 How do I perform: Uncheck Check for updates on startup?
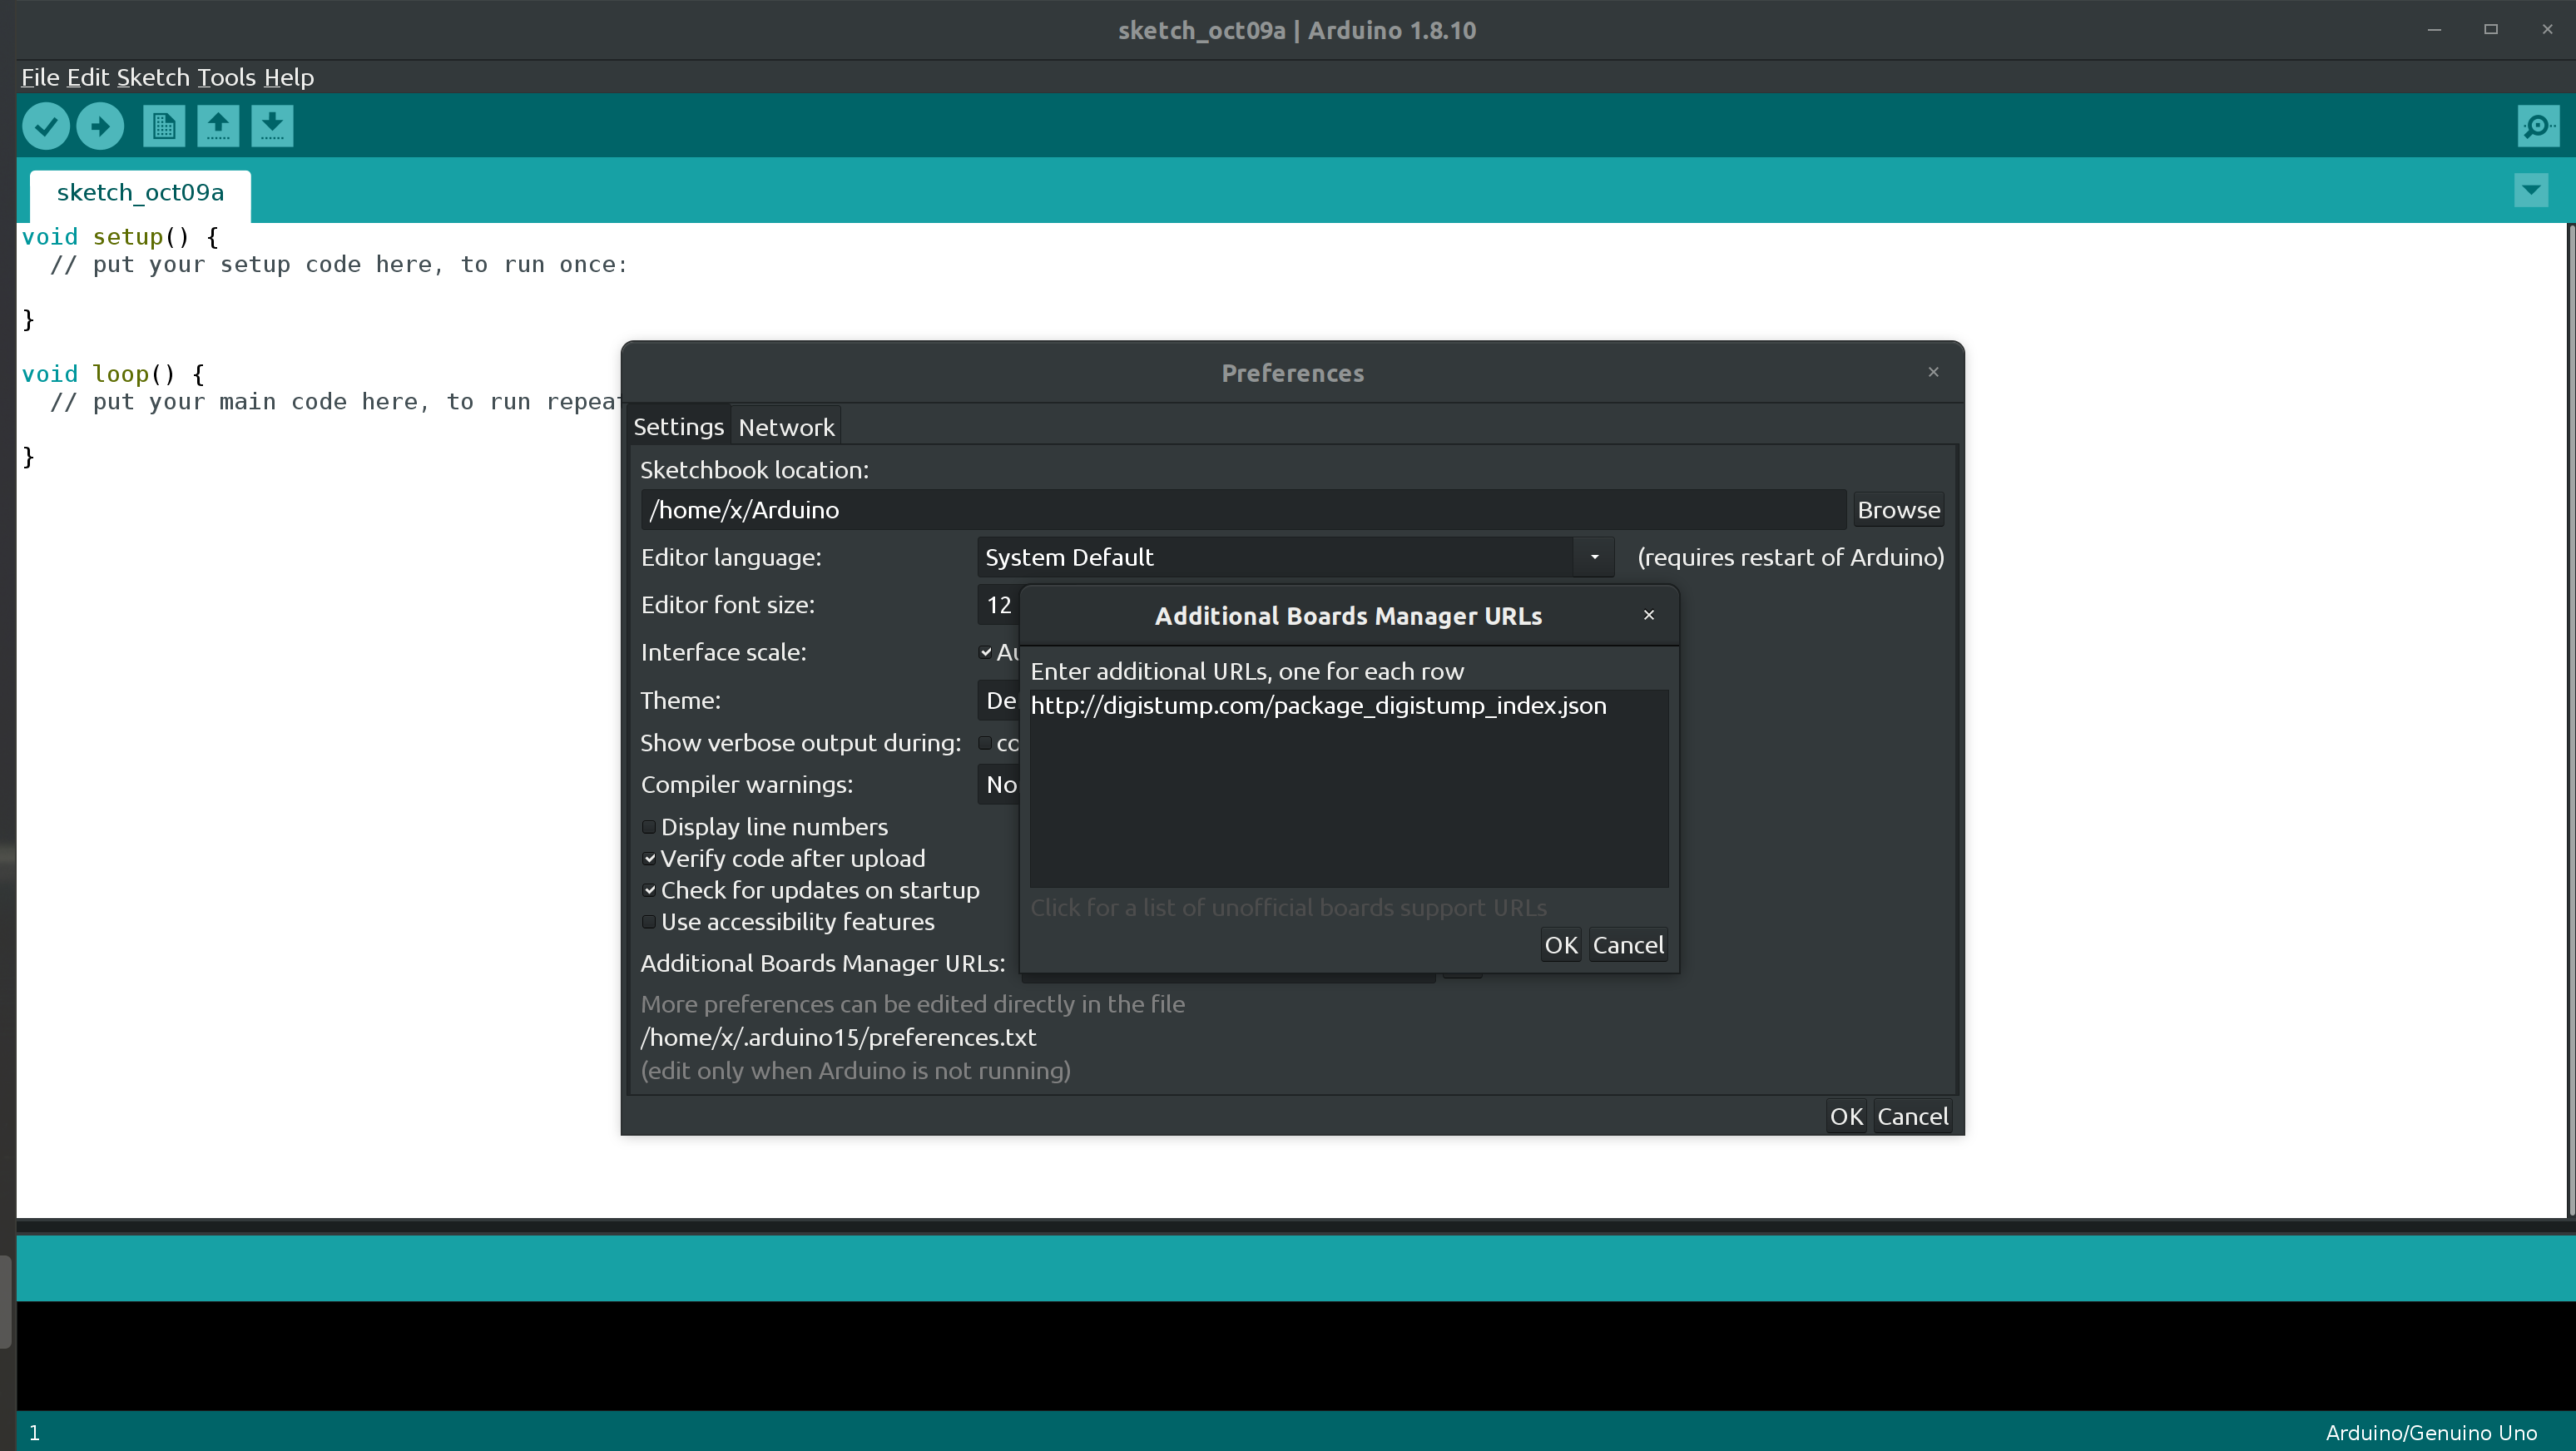[649, 890]
